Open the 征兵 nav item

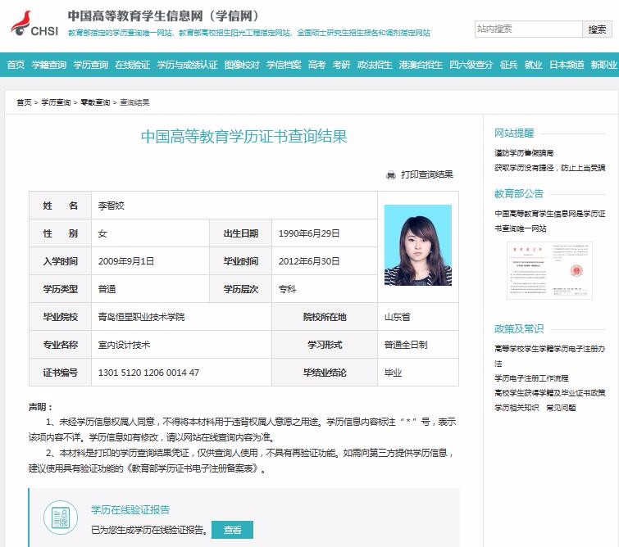coord(508,65)
